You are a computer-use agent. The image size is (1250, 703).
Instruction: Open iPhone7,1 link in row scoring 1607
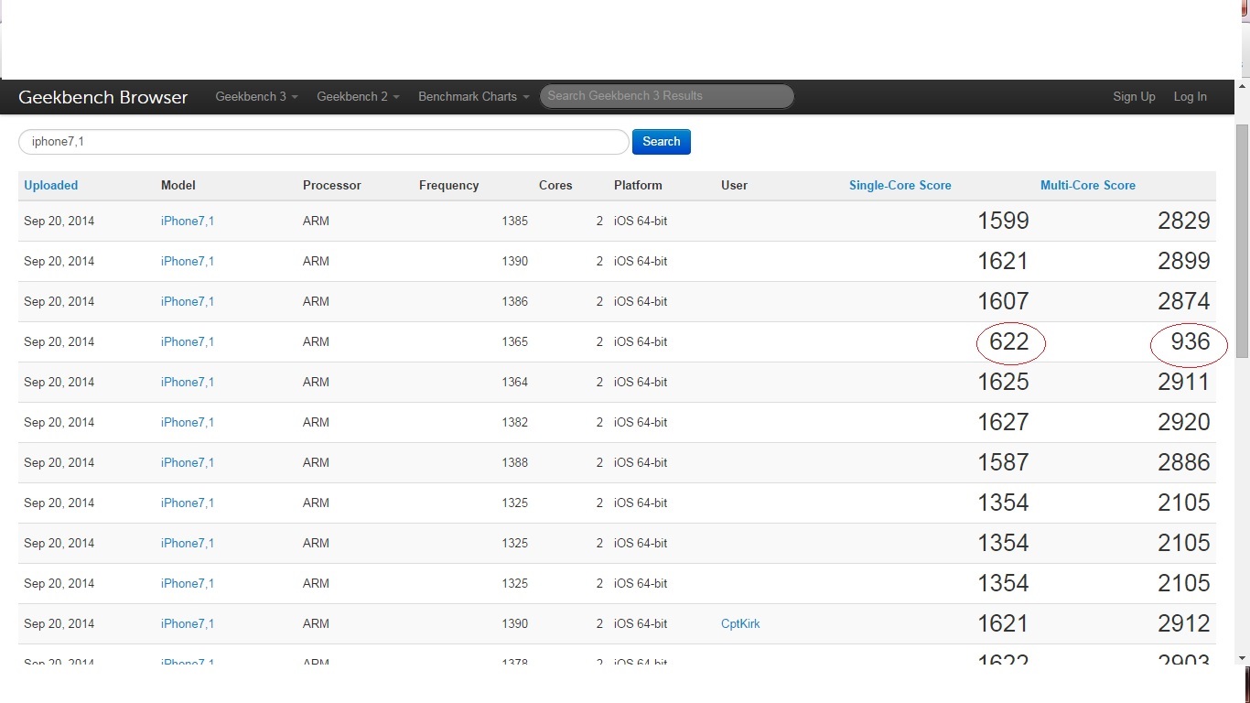tap(188, 301)
